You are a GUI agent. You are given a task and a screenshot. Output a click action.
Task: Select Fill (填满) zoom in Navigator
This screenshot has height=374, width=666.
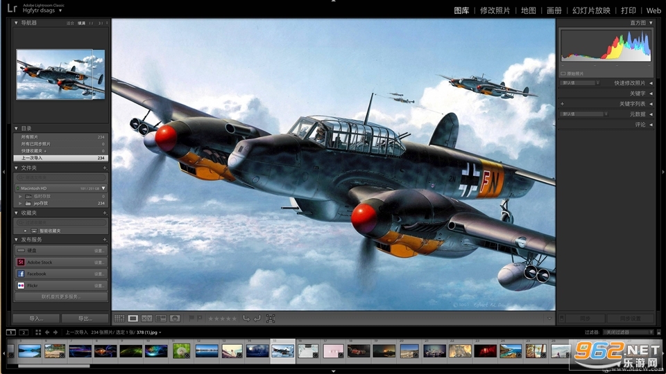click(81, 24)
